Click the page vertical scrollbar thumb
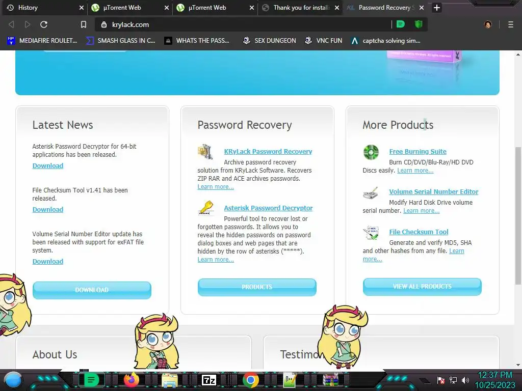The image size is (522, 391). pyautogui.click(x=518, y=215)
